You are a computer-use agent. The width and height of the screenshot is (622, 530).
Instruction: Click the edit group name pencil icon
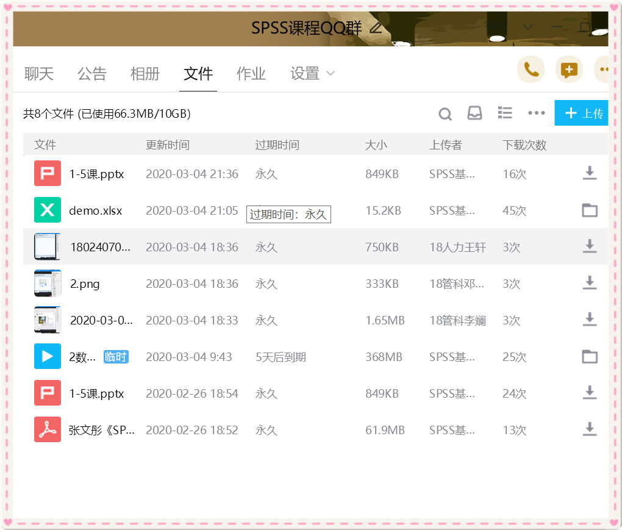[x=376, y=28]
